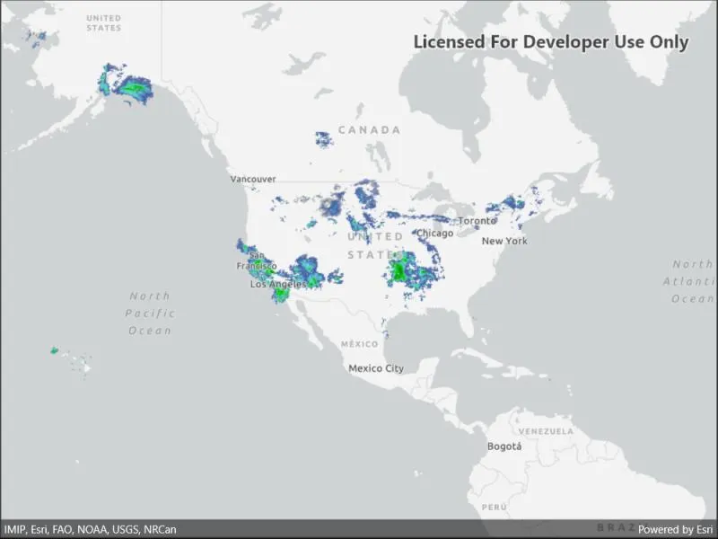Click the VENEZUELA country label
718x539 pixels.
pyautogui.click(x=546, y=431)
